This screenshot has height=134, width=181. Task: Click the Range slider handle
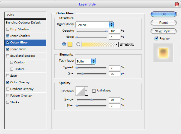click(91, 100)
